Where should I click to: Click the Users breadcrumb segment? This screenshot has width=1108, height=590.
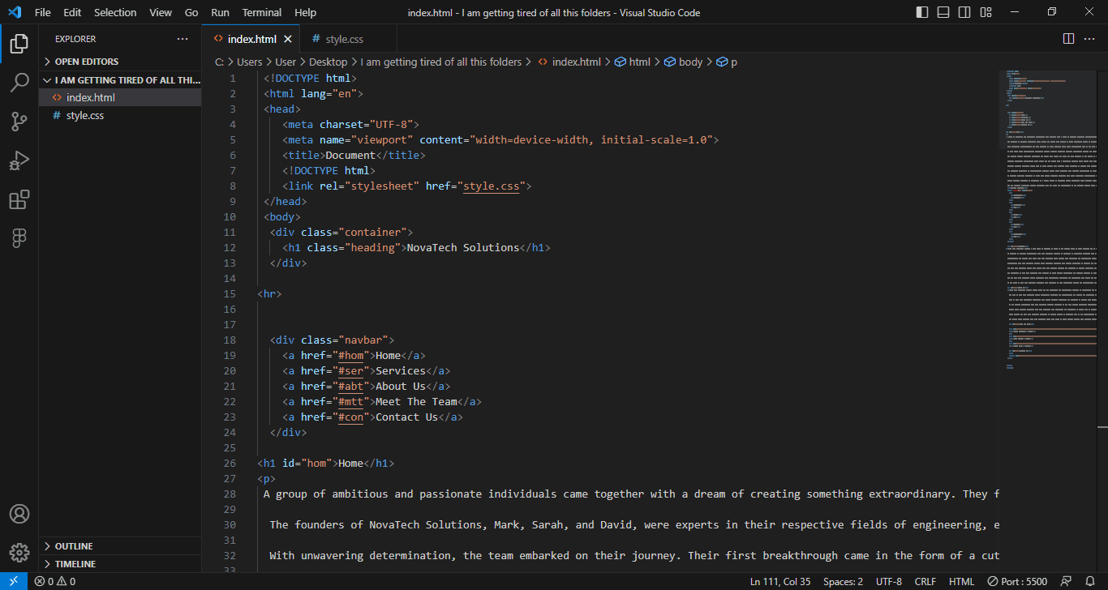coord(250,62)
